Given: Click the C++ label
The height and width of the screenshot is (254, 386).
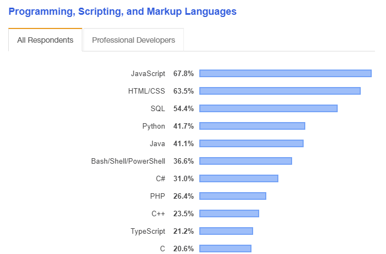Looking at the screenshot, I should [158, 213].
